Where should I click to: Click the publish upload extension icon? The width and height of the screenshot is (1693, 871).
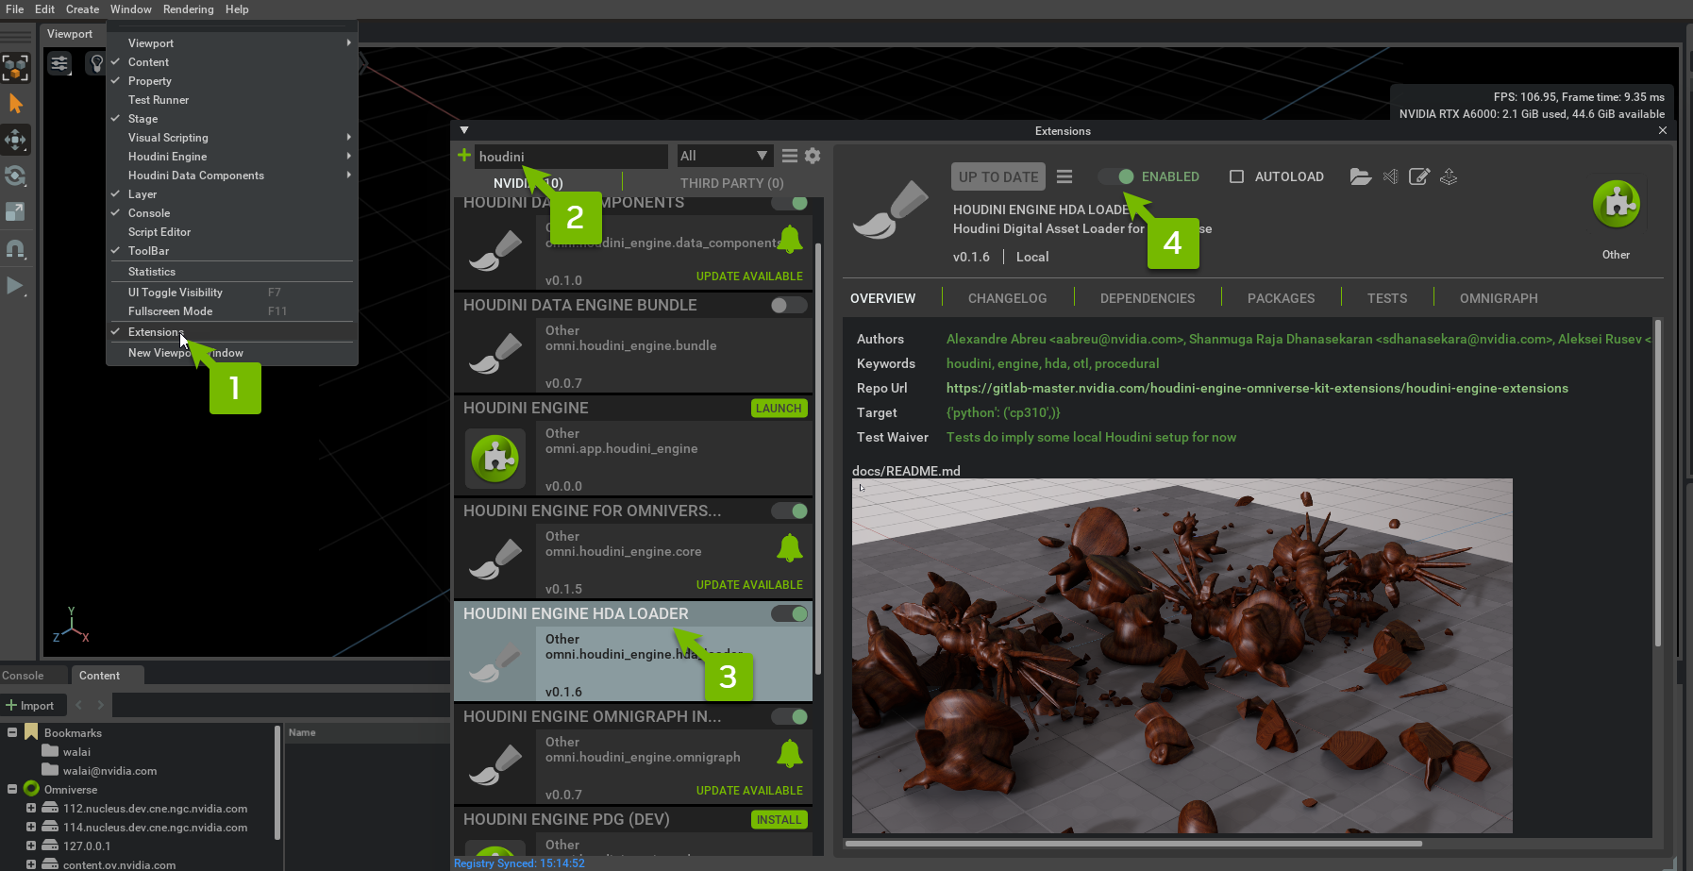pyautogui.click(x=1449, y=176)
